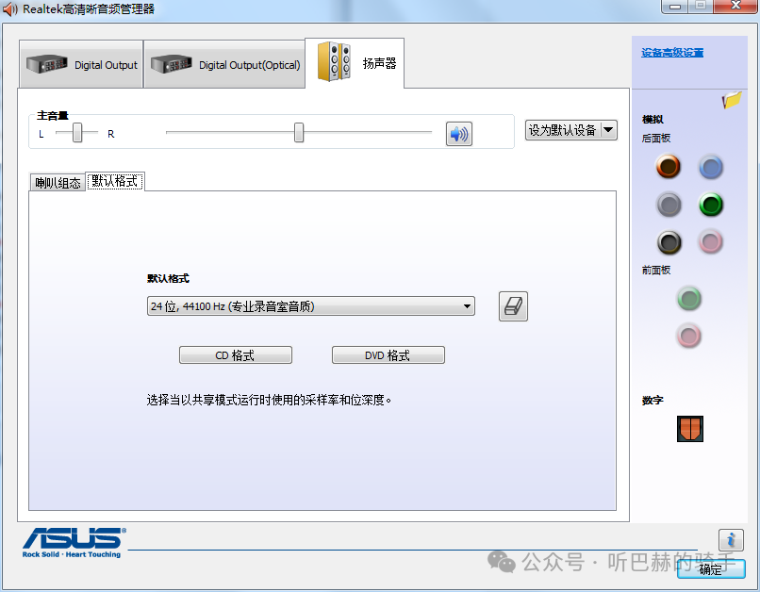Screen dimensions: 760x592
Task: Click the pink front panel microphone jack
Action: click(x=688, y=336)
